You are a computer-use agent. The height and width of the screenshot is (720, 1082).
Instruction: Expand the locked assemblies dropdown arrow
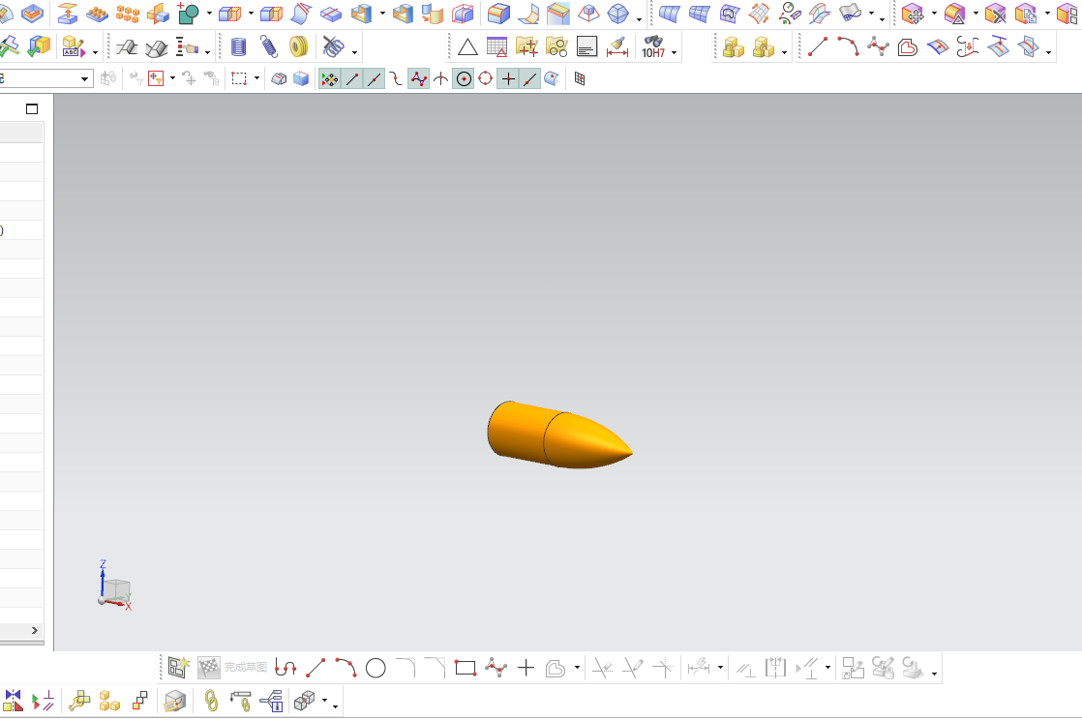(785, 52)
